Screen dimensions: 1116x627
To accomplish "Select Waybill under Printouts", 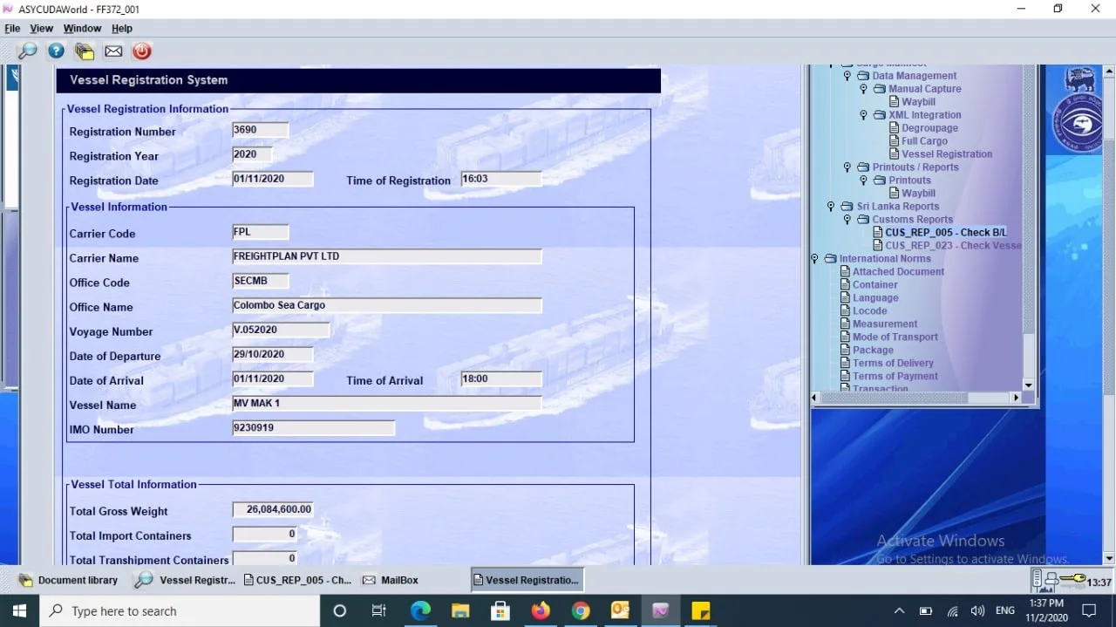I will coord(918,194).
